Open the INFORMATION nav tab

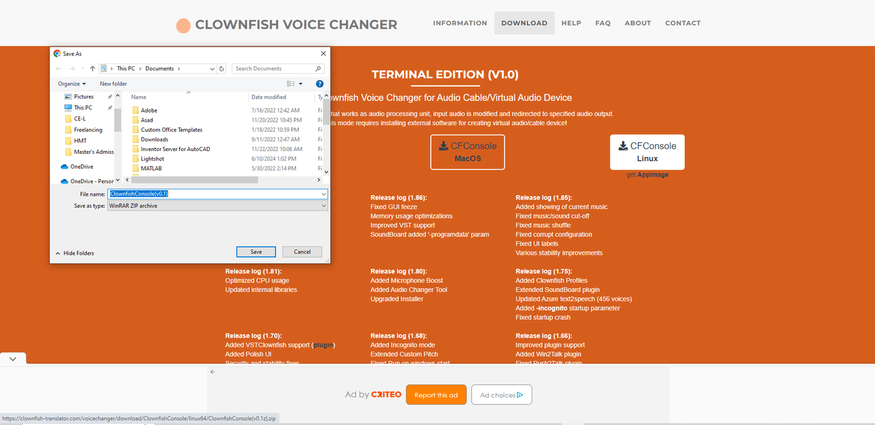[x=460, y=23]
